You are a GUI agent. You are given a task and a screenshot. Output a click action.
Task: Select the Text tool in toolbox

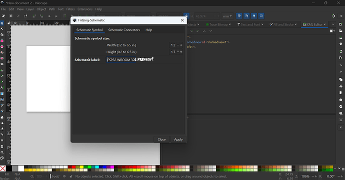click(x=2, y=87)
